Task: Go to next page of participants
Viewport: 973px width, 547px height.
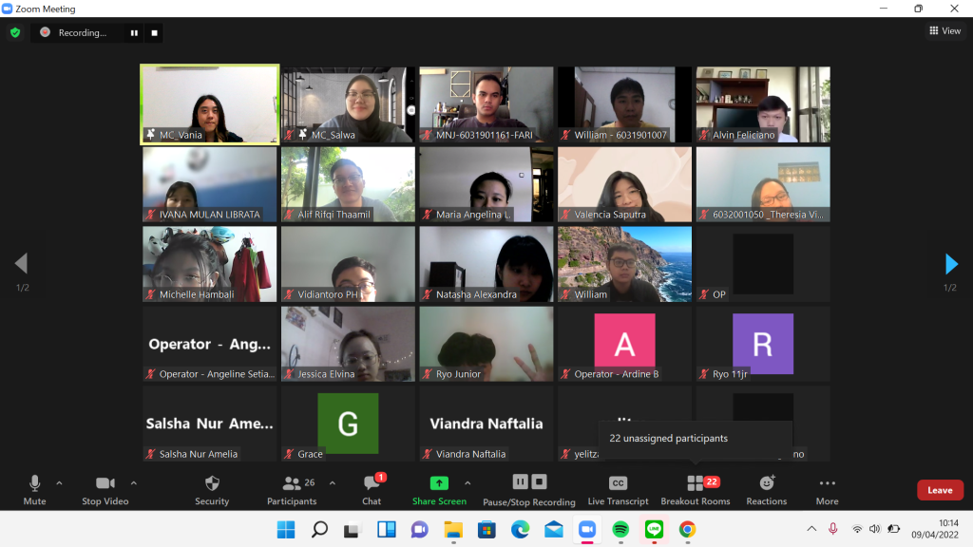Action: point(951,264)
